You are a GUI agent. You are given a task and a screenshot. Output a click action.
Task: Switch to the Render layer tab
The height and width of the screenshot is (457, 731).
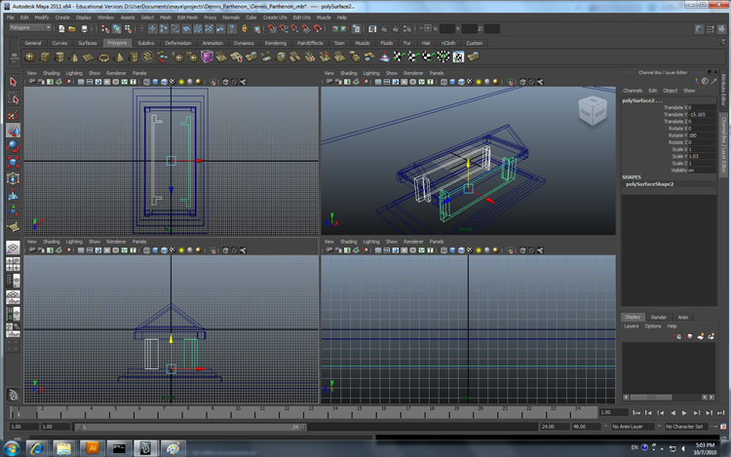659,317
